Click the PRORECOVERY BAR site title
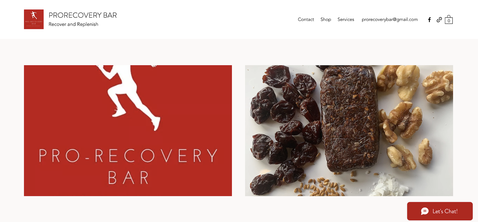This screenshot has width=478, height=222. (83, 15)
